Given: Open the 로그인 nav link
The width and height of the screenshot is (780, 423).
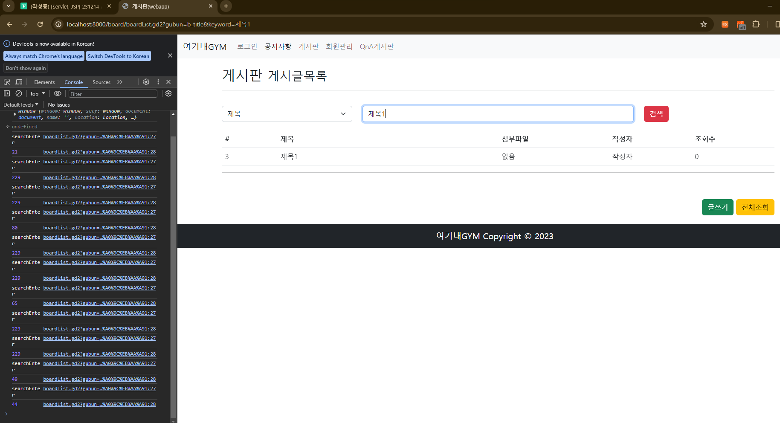Looking at the screenshot, I should (247, 46).
